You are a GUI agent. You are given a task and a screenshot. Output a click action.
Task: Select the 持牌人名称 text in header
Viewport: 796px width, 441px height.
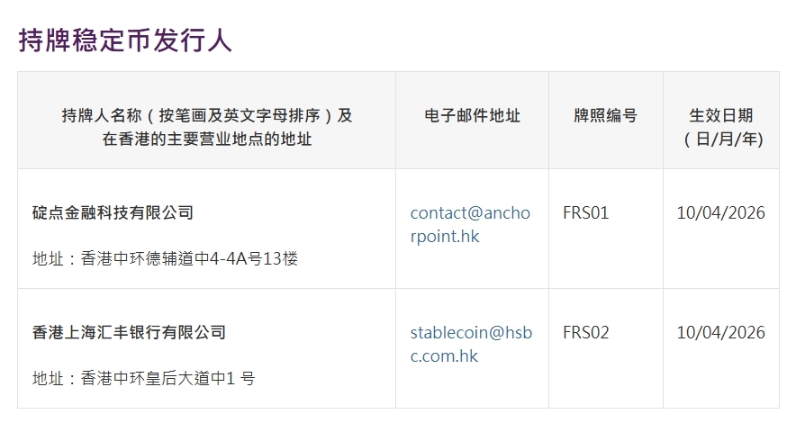[x=97, y=115]
